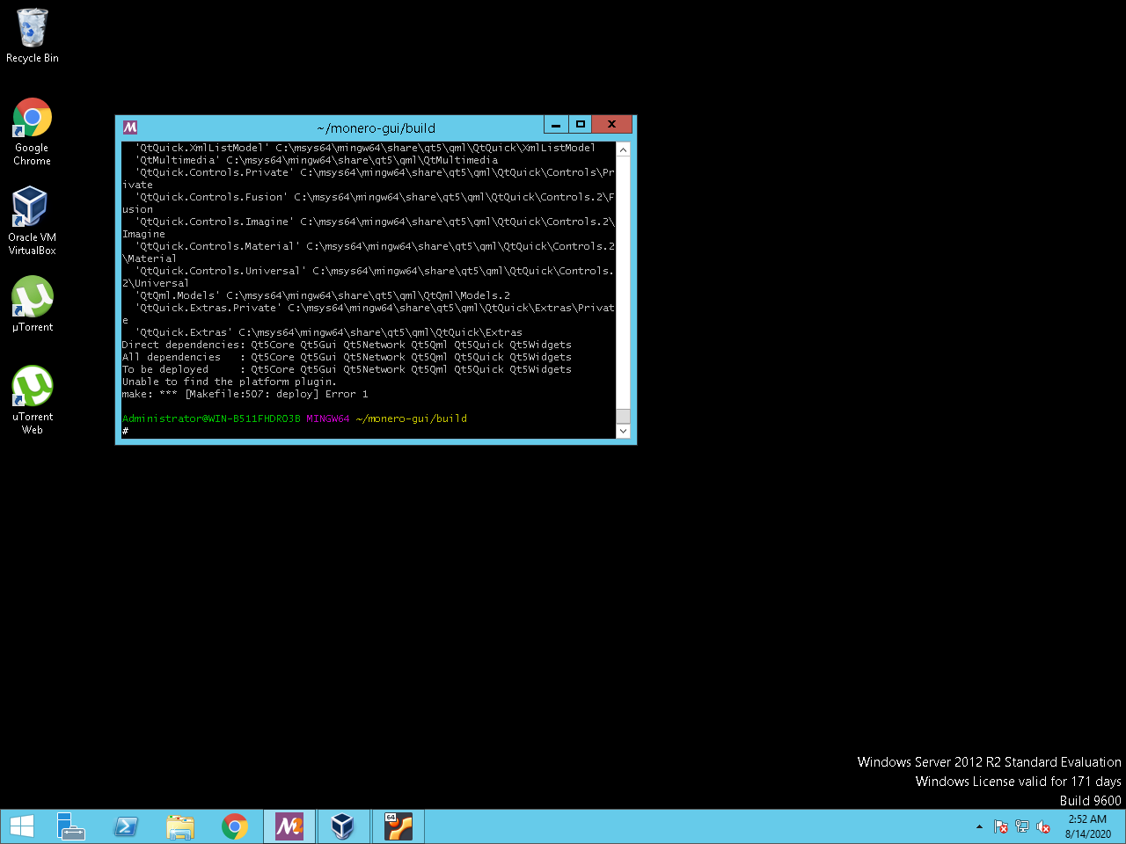Select the Recycle Bin desktop icon
This screenshot has height=844, width=1126.
(33, 36)
